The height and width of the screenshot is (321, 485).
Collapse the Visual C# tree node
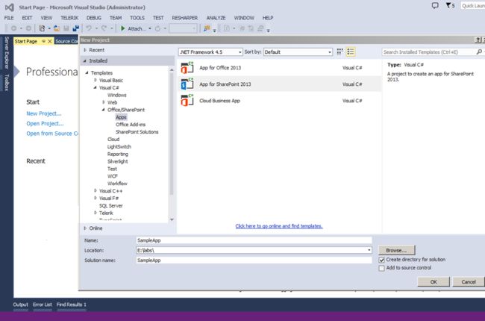click(x=96, y=87)
